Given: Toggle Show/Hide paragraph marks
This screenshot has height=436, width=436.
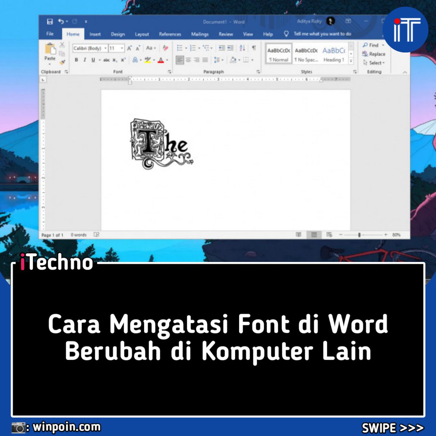Looking at the screenshot, I should tap(254, 48).
